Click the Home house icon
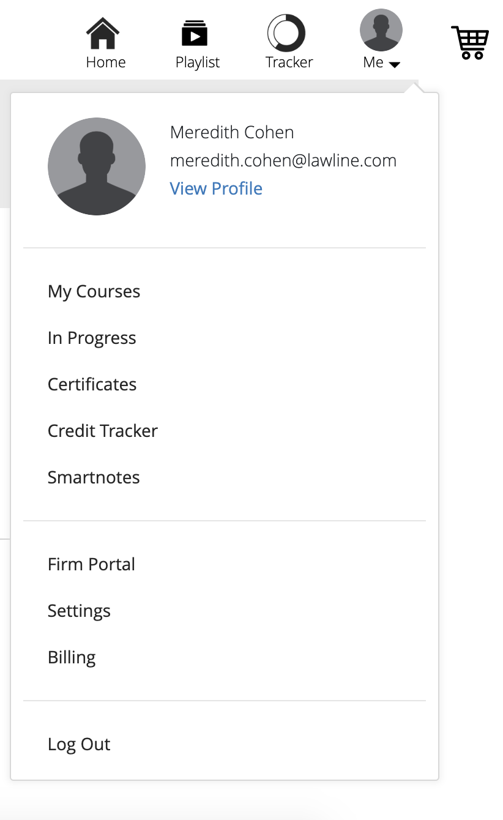 coord(103,33)
